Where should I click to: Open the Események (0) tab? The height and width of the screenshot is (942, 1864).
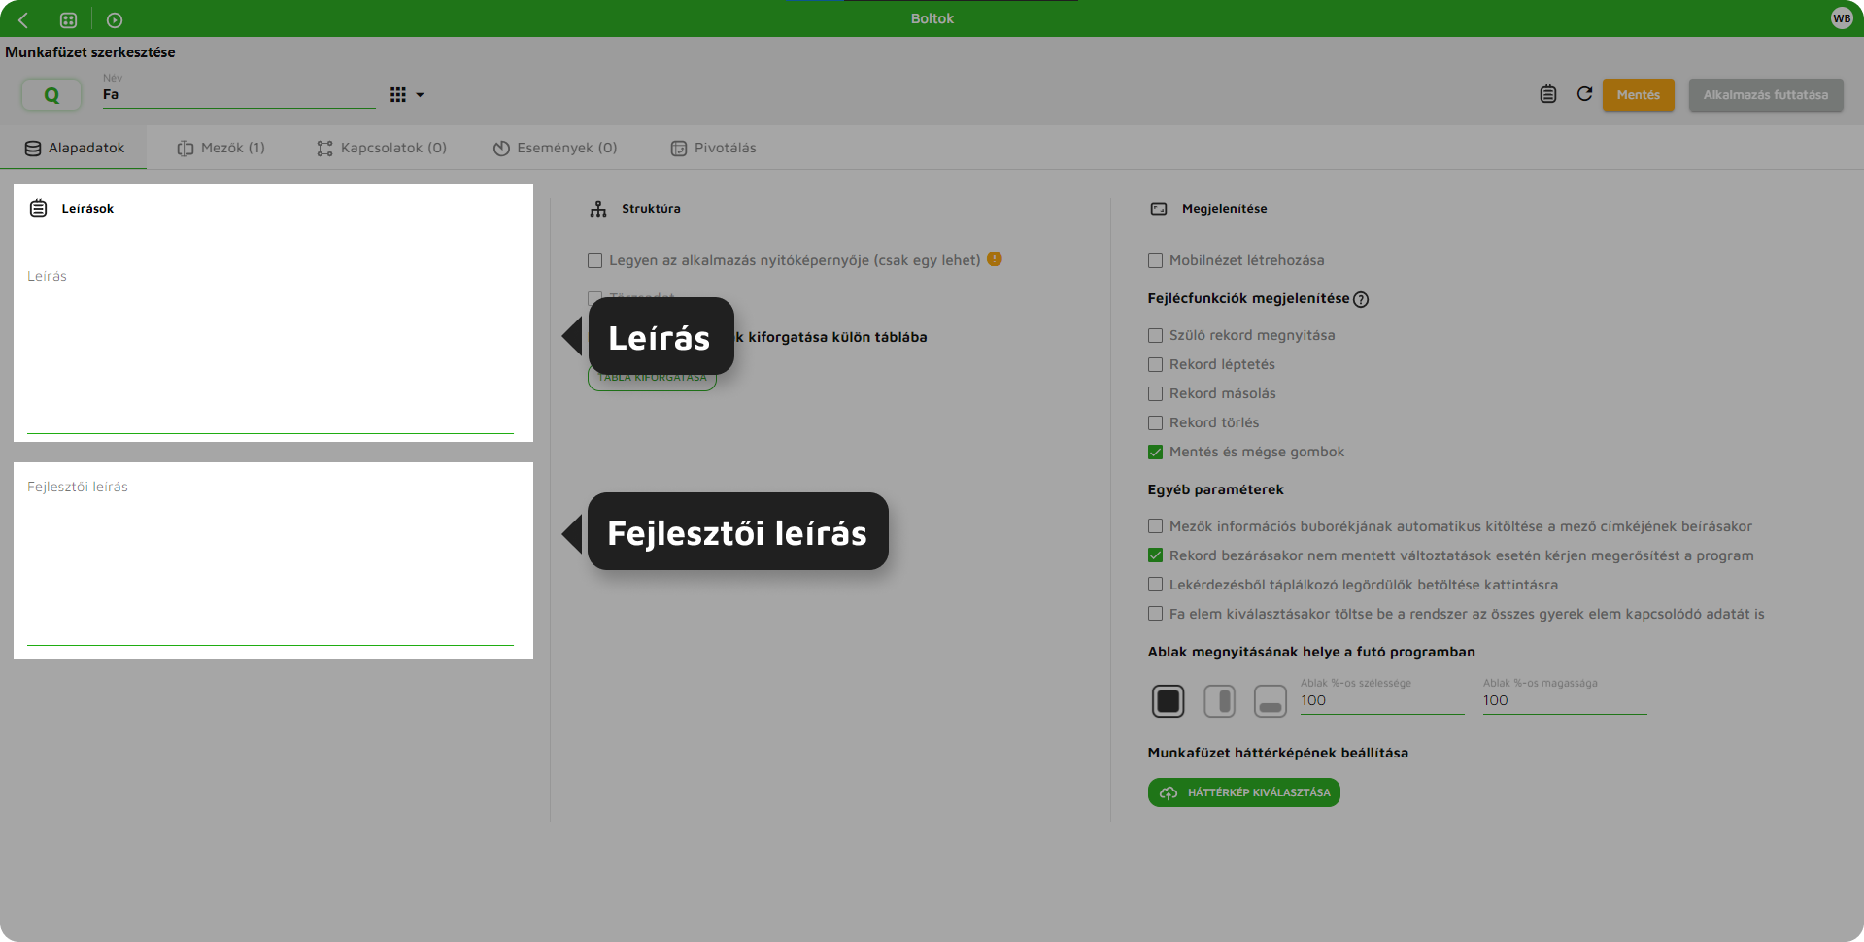pos(556,148)
